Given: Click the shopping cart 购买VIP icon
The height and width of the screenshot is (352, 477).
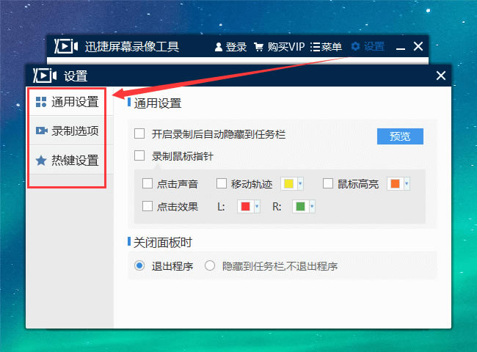Looking at the screenshot, I should click(258, 47).
